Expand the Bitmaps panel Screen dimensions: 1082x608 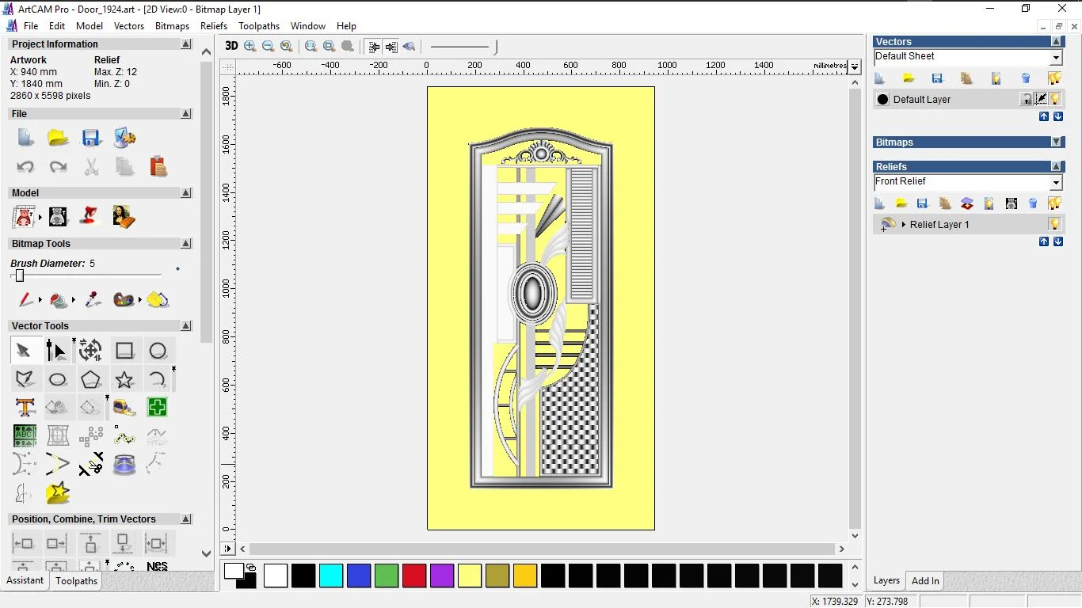pos(1058,142)
